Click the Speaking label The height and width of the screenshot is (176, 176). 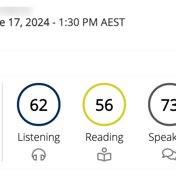(x=162, y=137)
